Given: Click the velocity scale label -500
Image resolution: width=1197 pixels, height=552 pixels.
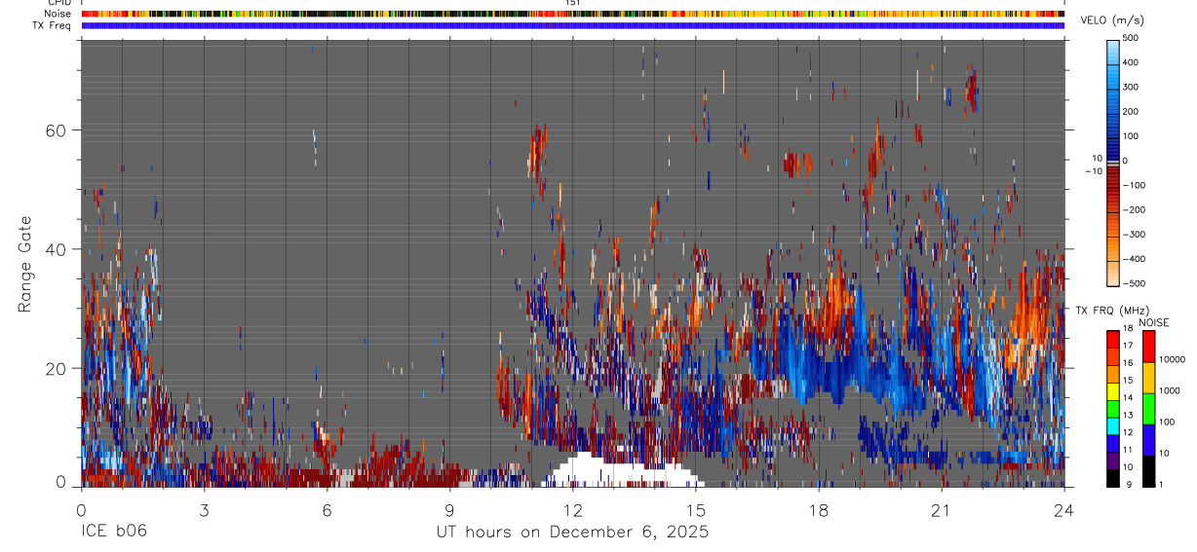Looking at the screenshot, I should click(x=1133, y=283).
